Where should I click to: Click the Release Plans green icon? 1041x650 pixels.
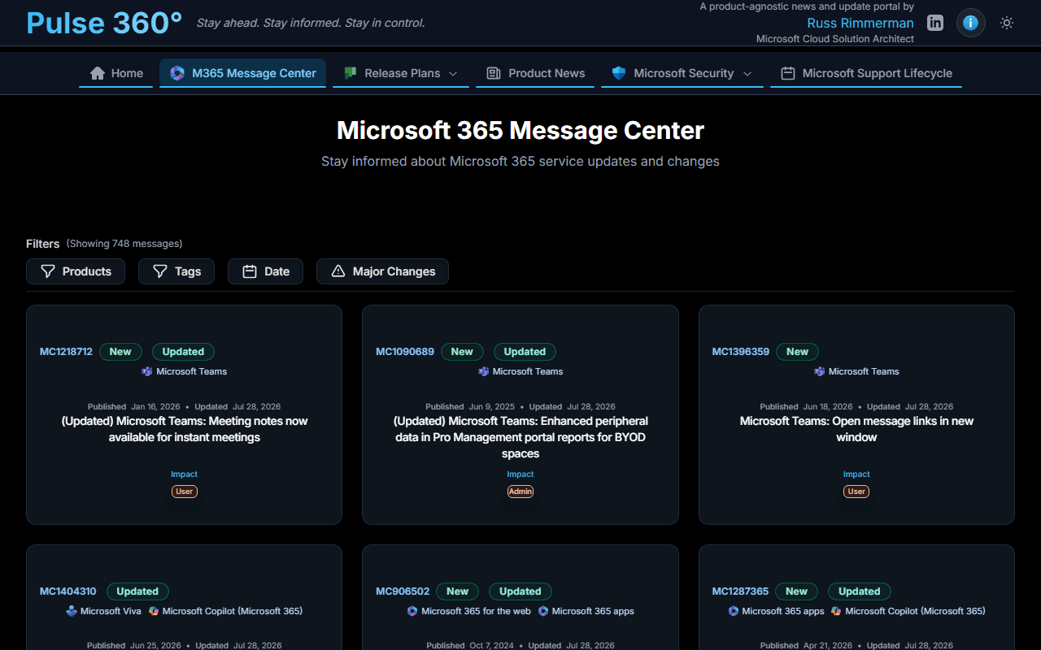[351, 73]
